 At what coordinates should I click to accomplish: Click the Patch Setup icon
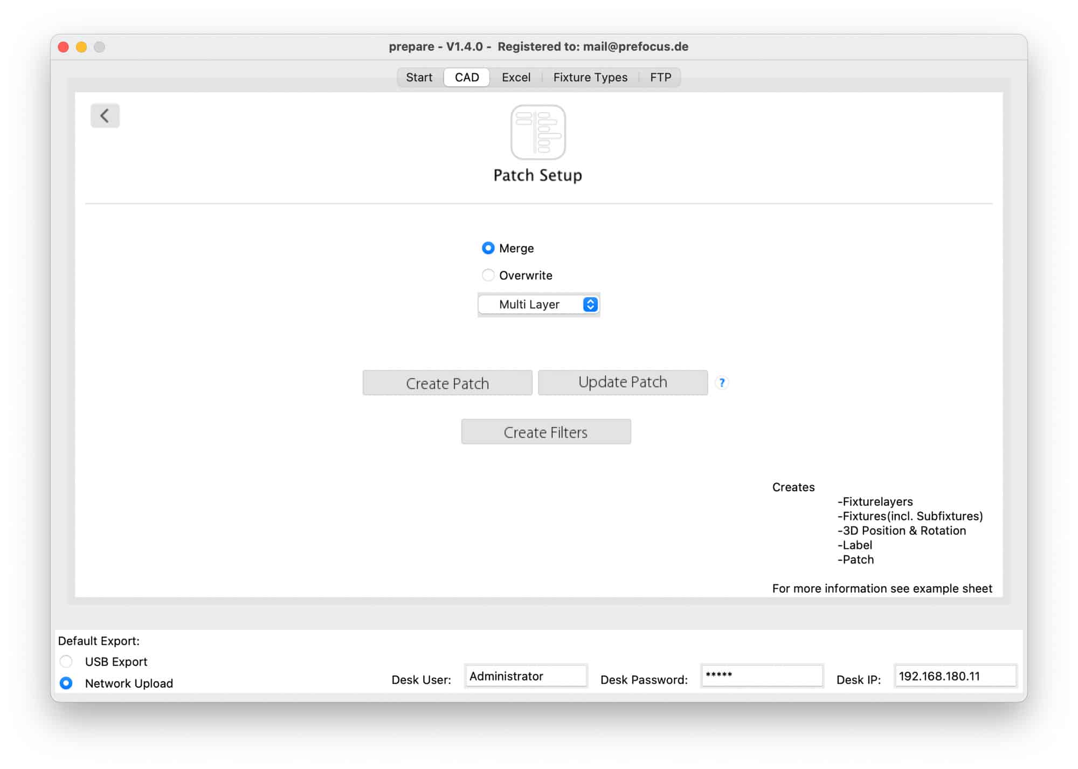point(537,132)
